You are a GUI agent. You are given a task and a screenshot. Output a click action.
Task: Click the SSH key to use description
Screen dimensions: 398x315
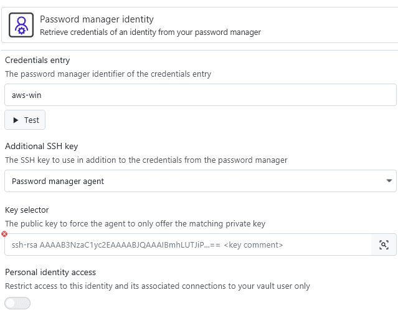(x=146, y=160)
